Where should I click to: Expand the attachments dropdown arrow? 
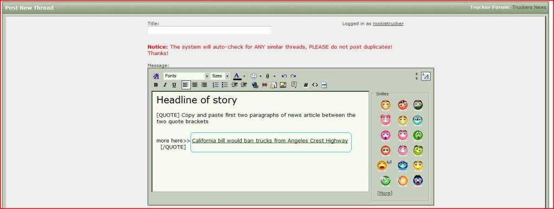click(274, 76)
